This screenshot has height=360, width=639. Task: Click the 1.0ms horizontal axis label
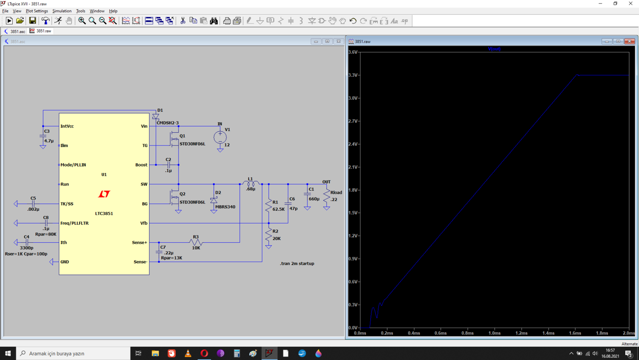495,333
